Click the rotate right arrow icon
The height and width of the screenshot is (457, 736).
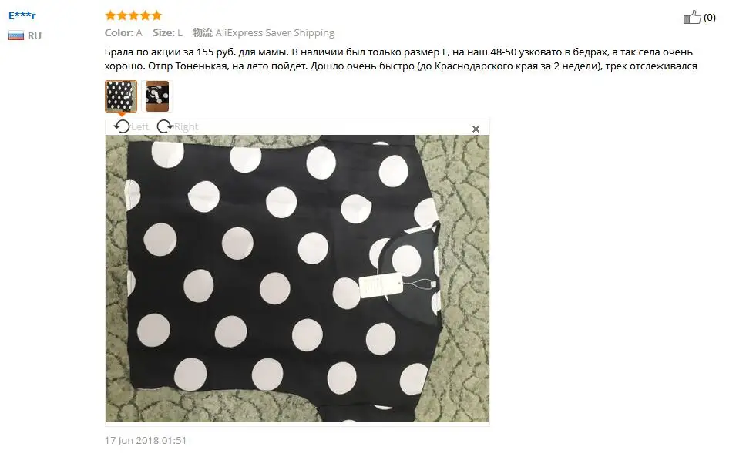click(165, 126)
